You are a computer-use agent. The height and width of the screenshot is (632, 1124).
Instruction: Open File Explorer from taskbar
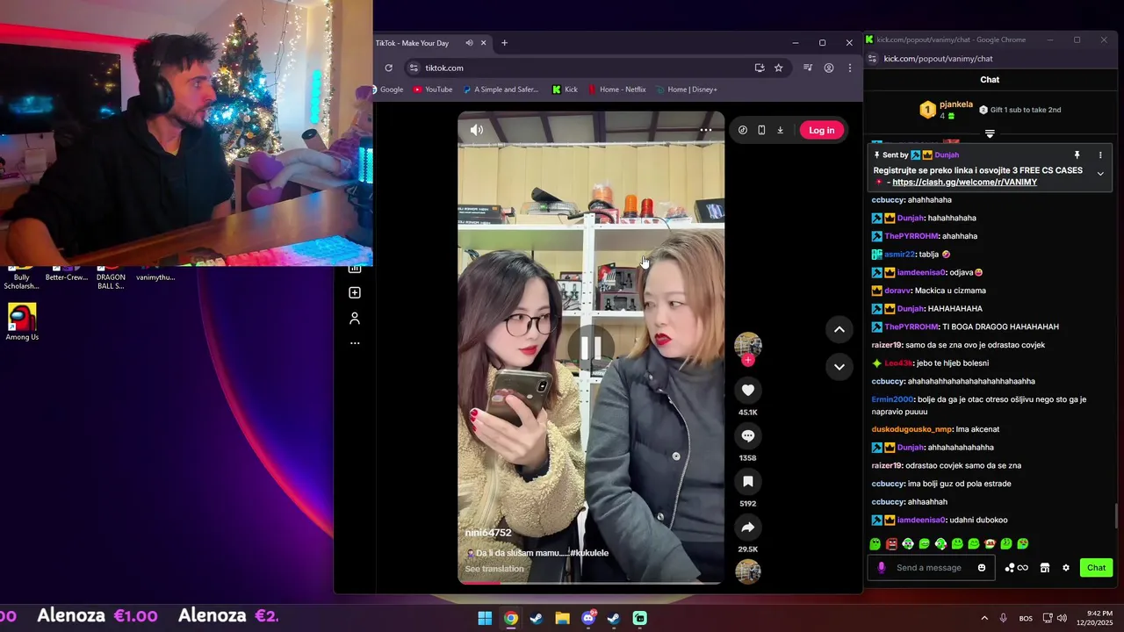click(x=562, y=618)
